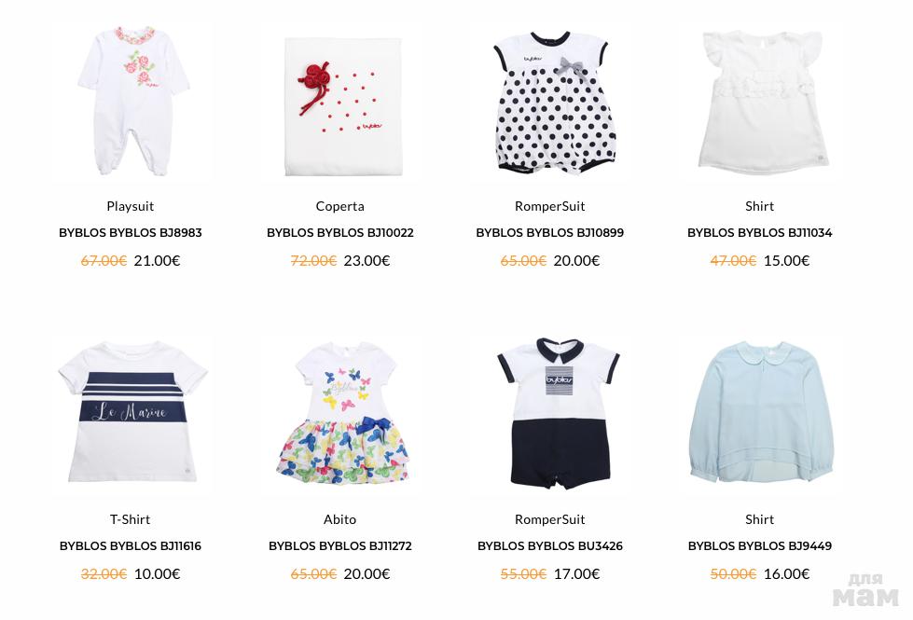Open the white ruffled Shirt image
The height and width of the screenshot is (620, 913).
tap(764, 103)
